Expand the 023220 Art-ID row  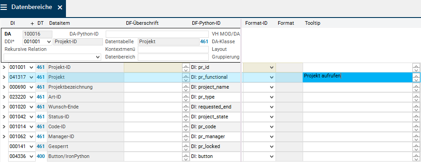click(x=4, y=97)
